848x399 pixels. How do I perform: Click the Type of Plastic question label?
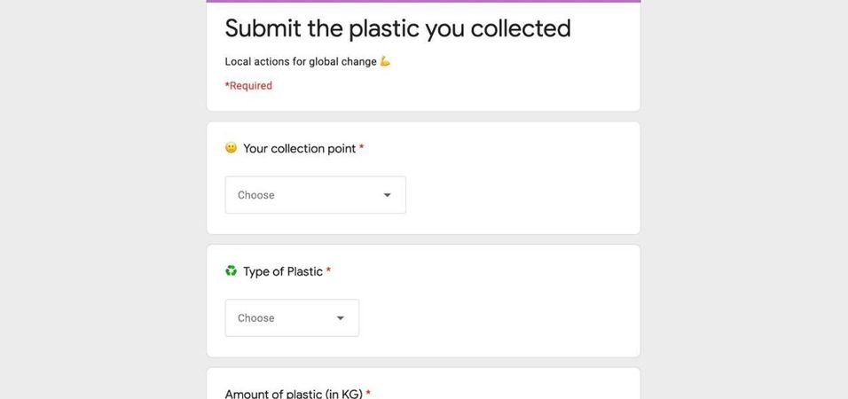pyautogui.click(x=283, y=271)
